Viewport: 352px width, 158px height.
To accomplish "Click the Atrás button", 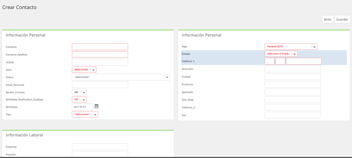I will click(x=328, y=20).
